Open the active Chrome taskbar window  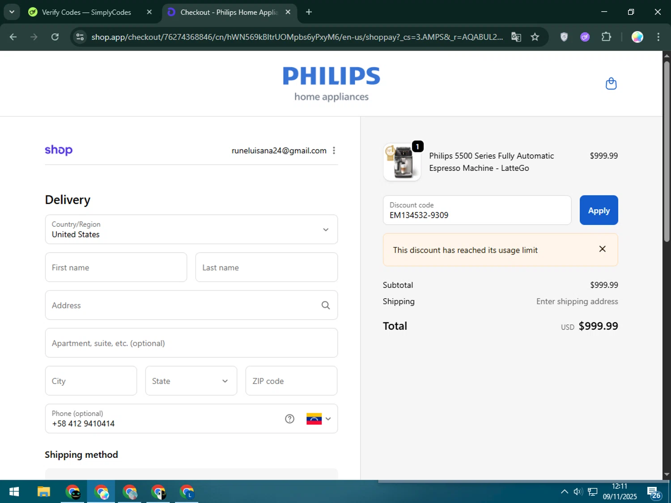[x=101, y=492]
